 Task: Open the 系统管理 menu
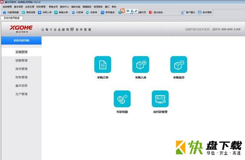[7, 7]
